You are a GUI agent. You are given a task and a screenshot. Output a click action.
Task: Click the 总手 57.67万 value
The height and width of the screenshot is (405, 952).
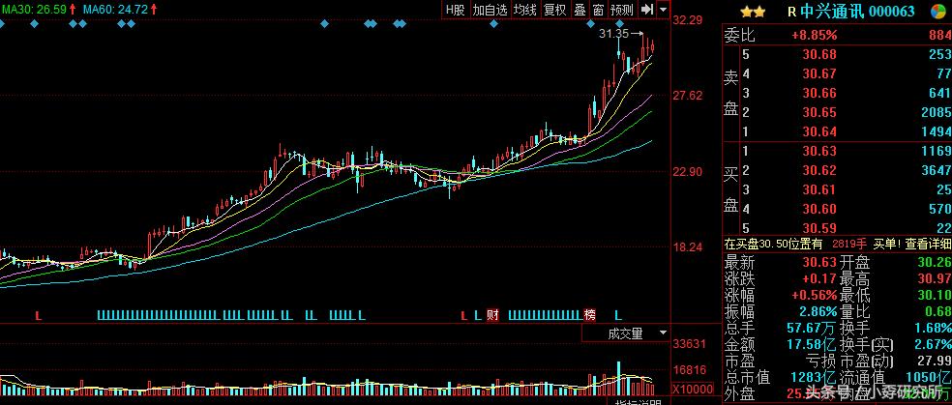(813, 329)
